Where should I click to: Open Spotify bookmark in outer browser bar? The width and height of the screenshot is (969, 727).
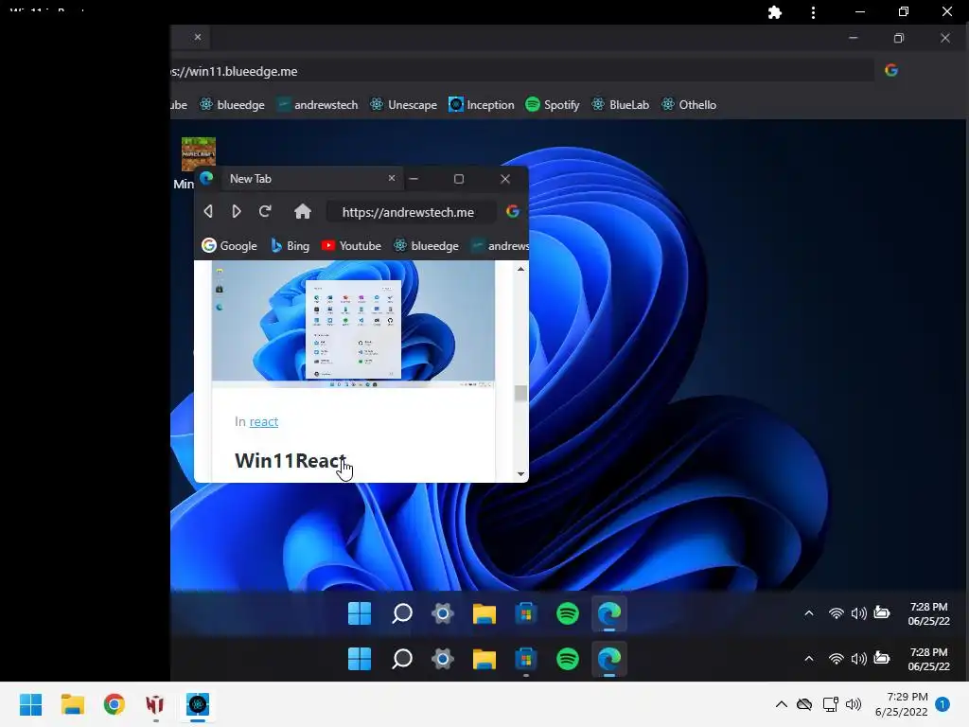(x=553, y=104)
